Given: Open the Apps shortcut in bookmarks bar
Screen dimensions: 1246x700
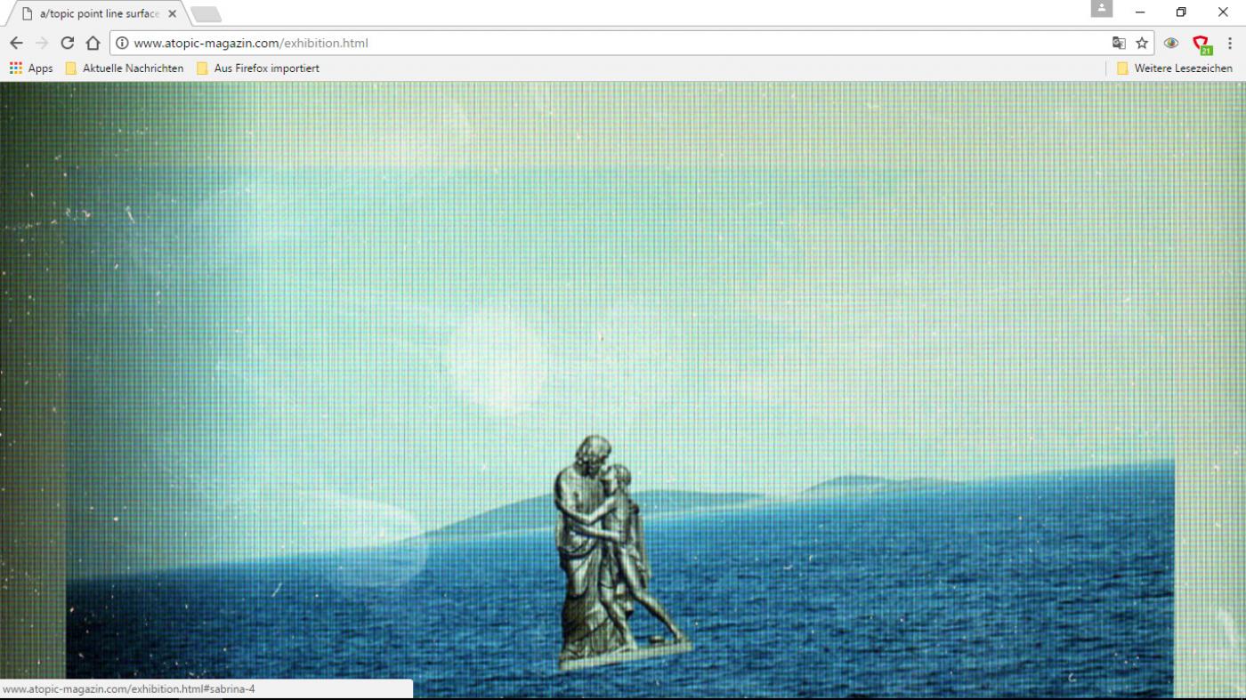Looking at the screenshot, I should (31, 68).
